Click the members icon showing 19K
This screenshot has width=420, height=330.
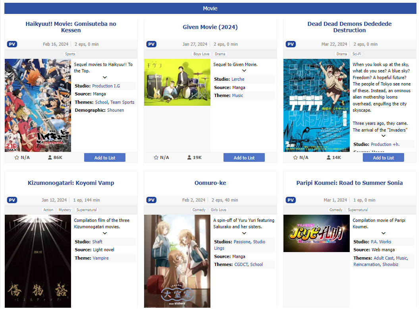[189, 157]
